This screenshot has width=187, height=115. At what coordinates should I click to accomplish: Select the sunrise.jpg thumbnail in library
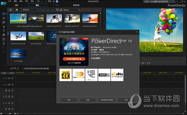[x=18, y=53]
